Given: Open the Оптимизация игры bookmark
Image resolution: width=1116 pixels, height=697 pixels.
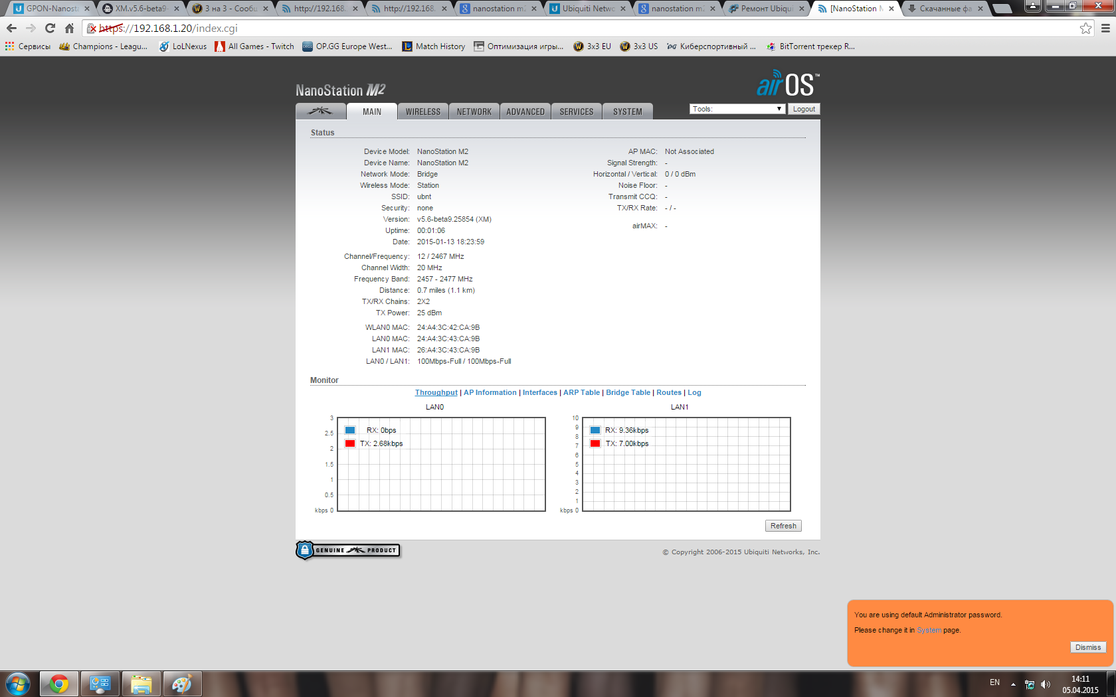Looking at the screenshot, I should pos(518,46).
